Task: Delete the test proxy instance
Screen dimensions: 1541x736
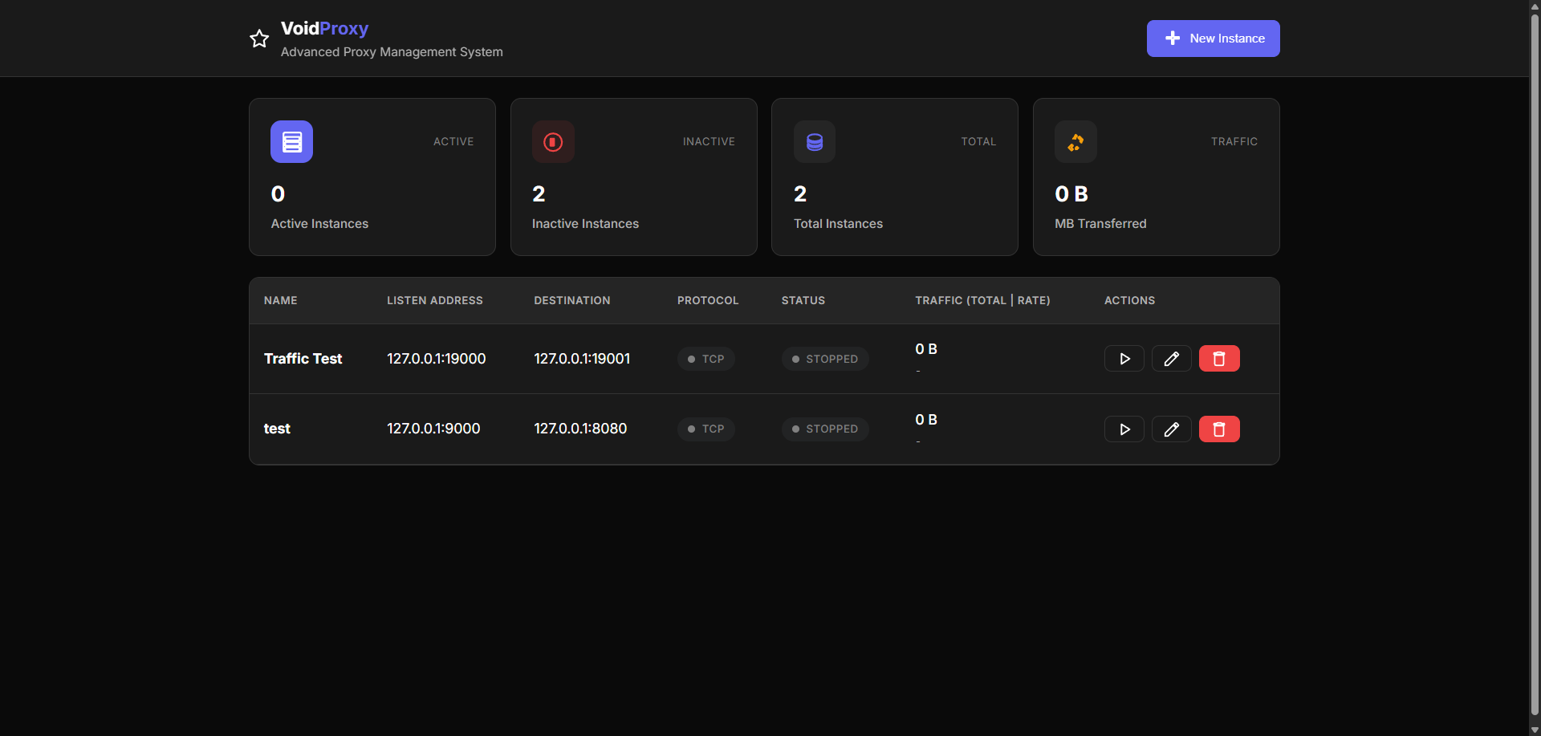Action: [1218, 429]
